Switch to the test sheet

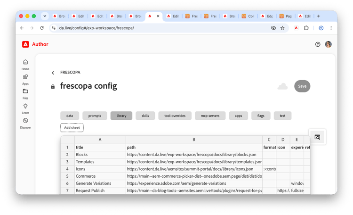(x=282, y=116)
